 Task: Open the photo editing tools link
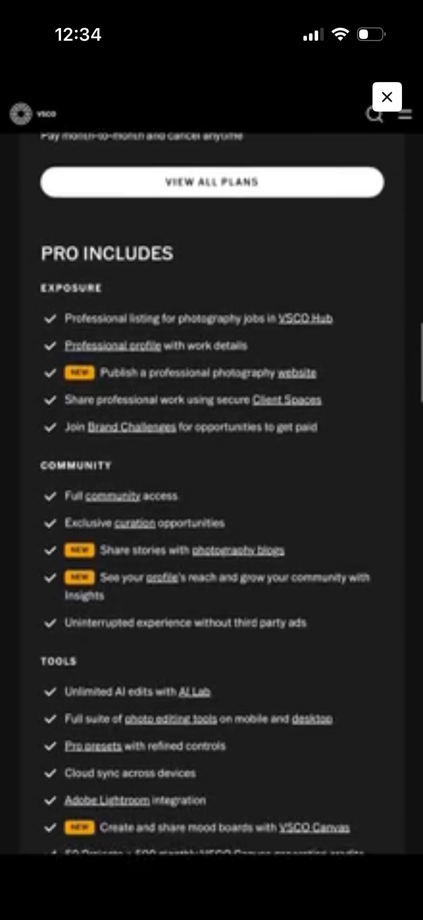click(170, 719)
